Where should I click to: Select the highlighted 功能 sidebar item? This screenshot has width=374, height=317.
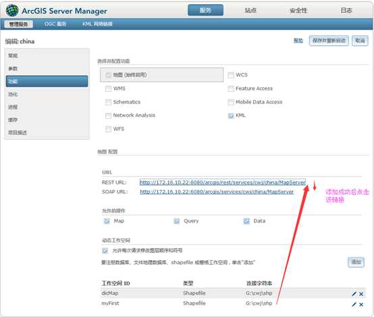(47, 81)
